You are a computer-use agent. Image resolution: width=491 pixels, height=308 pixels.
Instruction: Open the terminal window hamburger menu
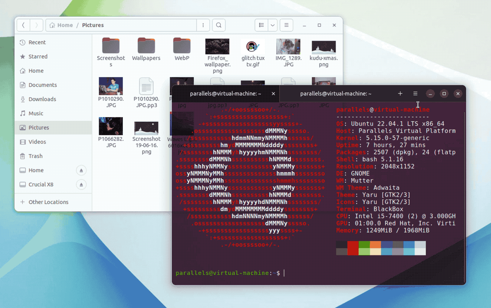415,94
